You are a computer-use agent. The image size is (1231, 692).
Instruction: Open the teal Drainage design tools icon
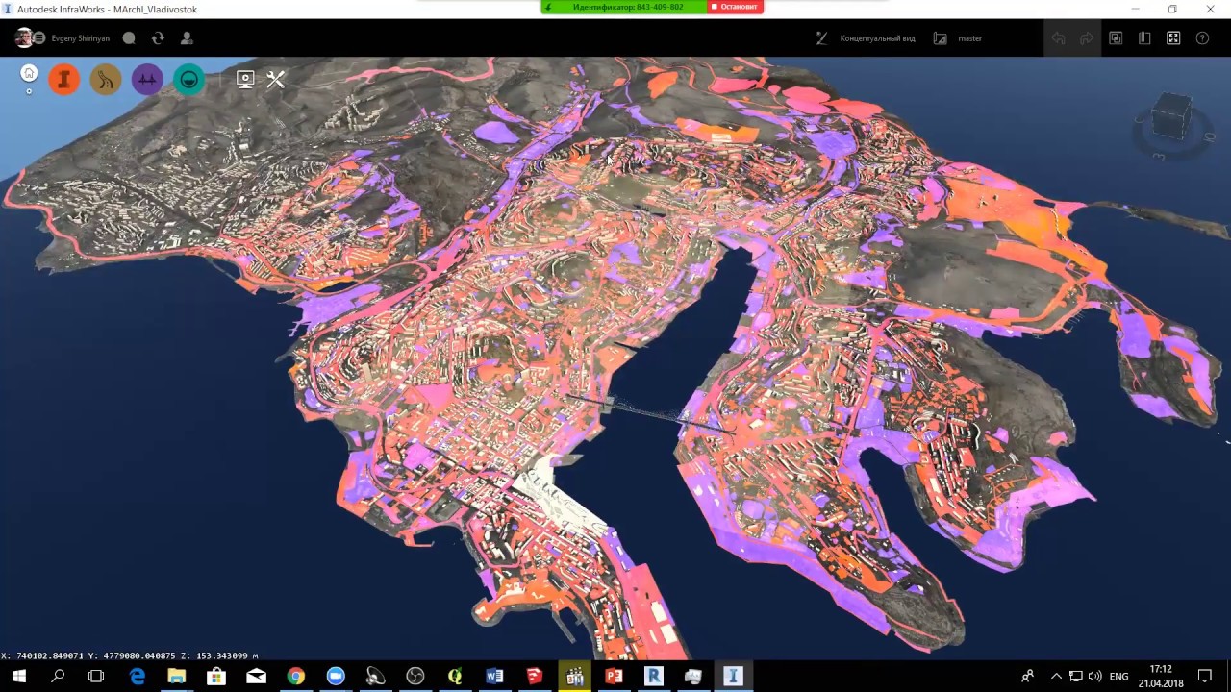tap(189, 79)
